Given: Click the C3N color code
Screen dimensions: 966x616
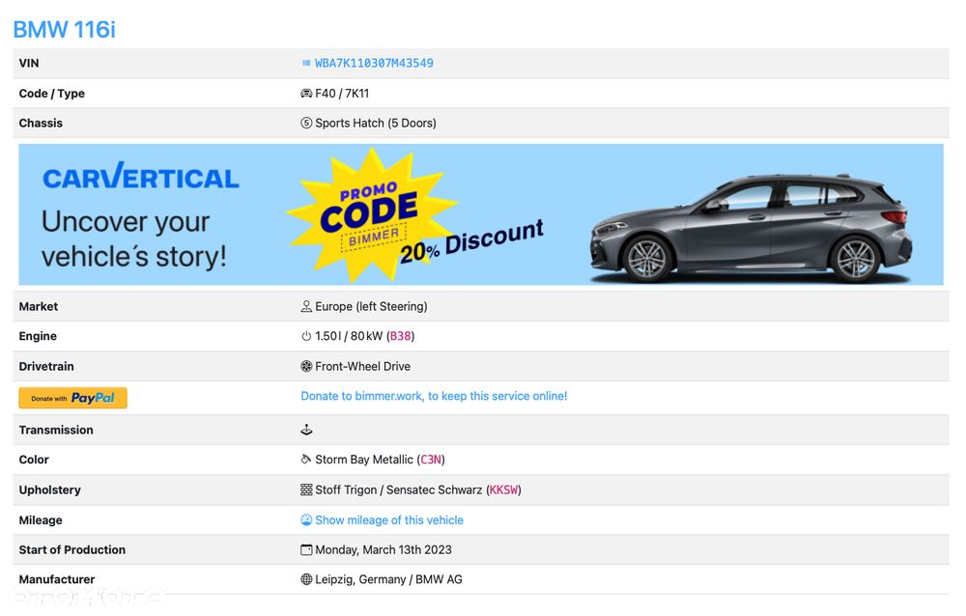Looking at the screenshot, I should pyautogui.click(x=431, y=460).
